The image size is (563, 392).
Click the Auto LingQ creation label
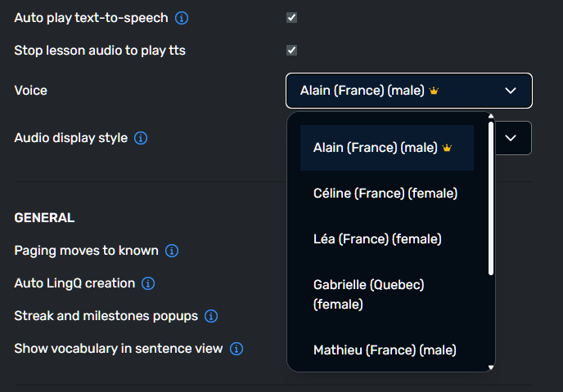[74, 283]
